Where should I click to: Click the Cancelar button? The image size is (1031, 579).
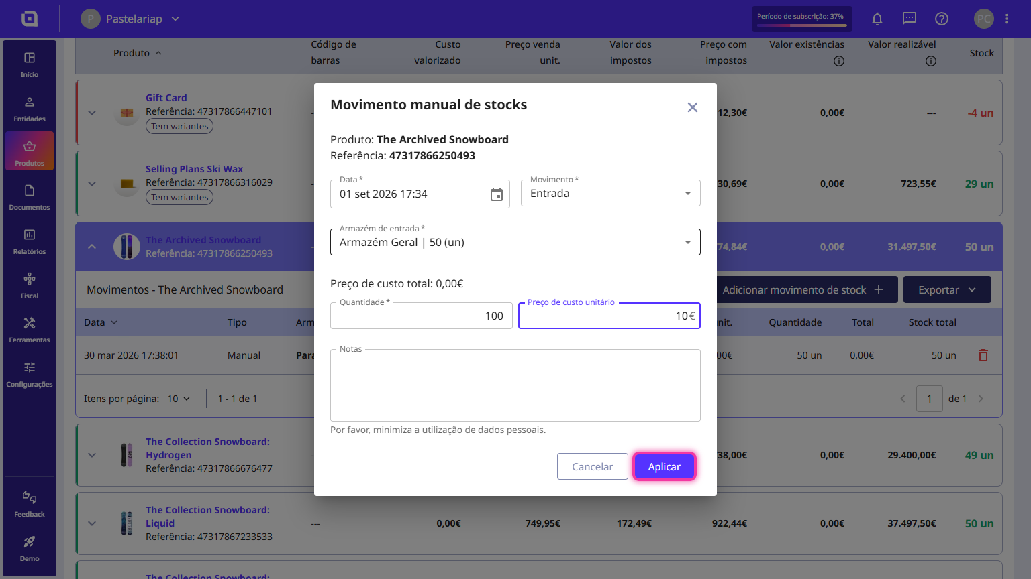click(x=593, y=466)
